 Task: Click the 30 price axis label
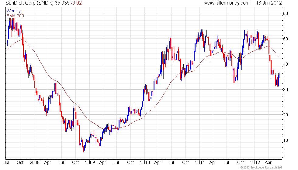pyautogui.click(x=286, y=90)
